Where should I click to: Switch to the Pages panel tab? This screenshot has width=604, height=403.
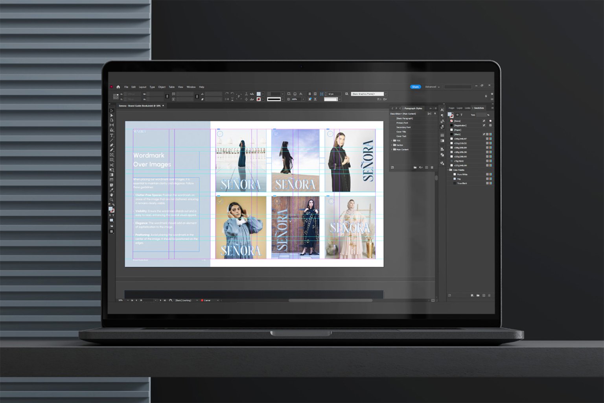[x=451, y=108]
